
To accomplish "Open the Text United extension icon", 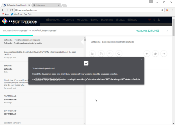I will [167, 10].
